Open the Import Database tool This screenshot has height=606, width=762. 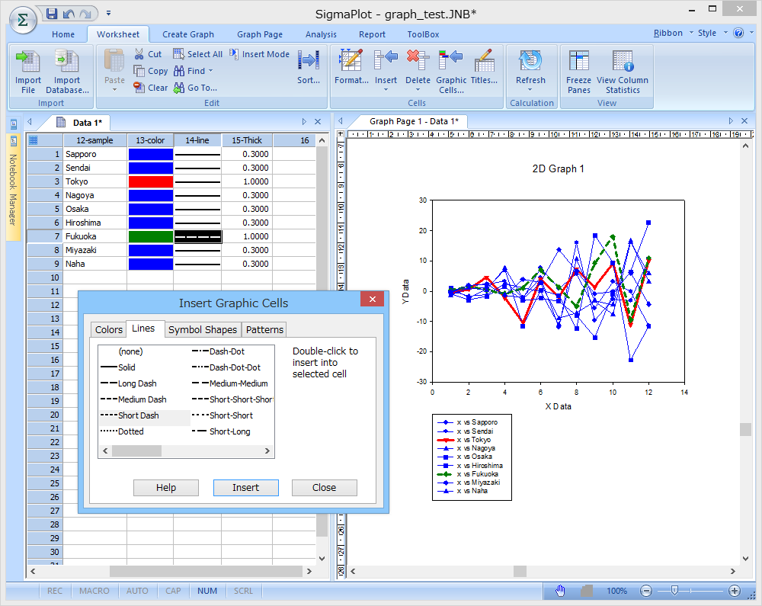67,63
